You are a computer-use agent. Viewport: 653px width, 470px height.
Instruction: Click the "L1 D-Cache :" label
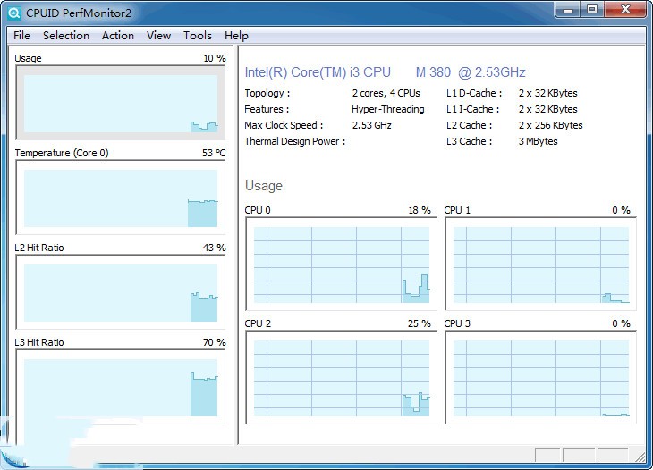pos(474,93)
